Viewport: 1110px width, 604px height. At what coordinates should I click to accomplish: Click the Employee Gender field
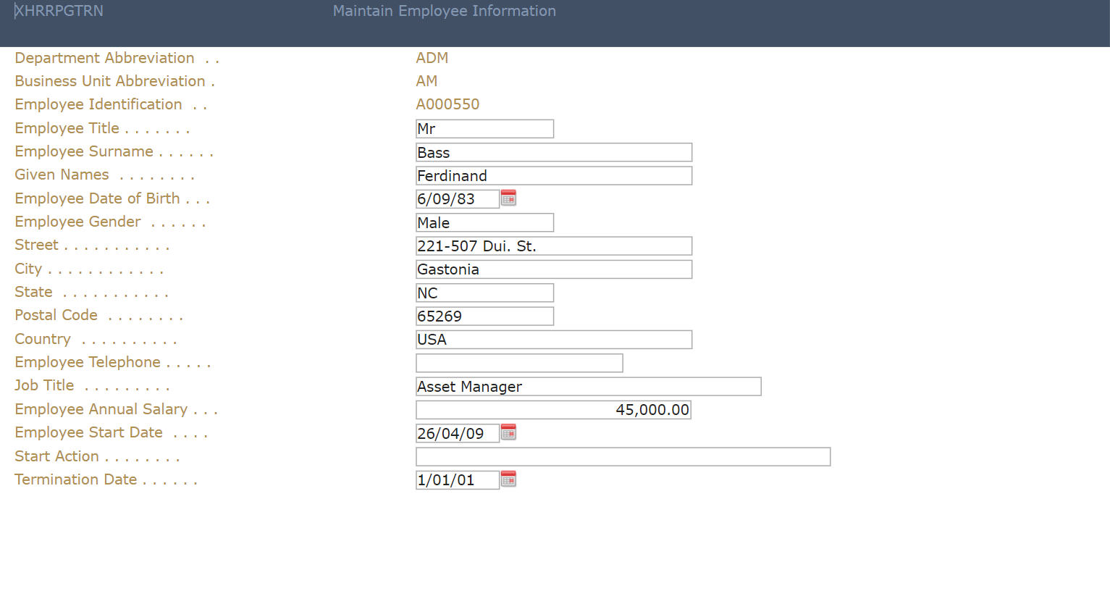[x=484, y=223]
